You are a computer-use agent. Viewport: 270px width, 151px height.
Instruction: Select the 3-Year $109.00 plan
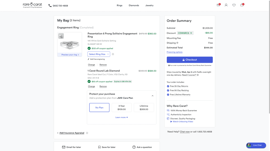click(x=122, y=107)
